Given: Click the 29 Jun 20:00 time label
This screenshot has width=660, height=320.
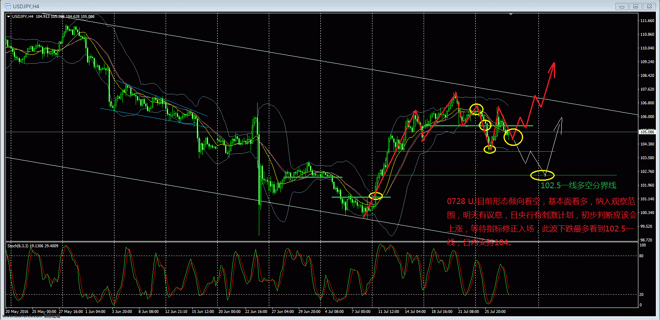Looking at the screenshot, I should coord(310,311).
